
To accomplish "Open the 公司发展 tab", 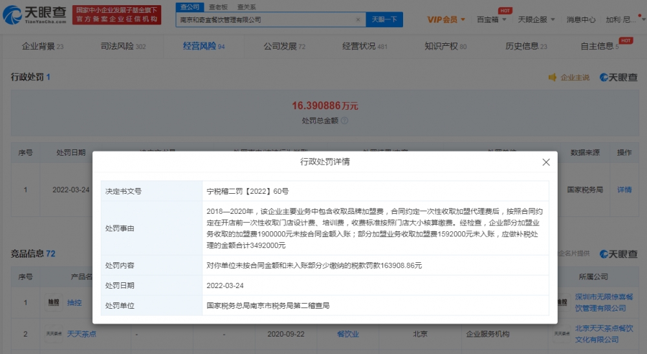I will (284, 46).
